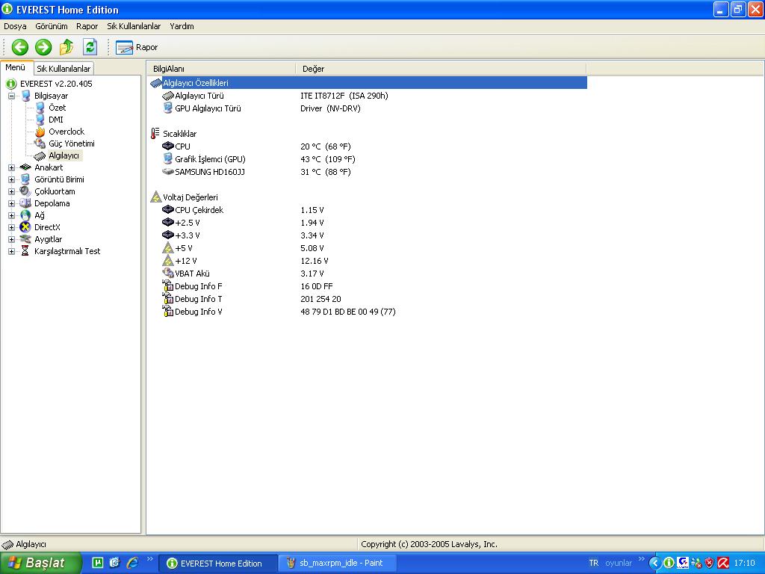Select the Debug Info F row
Screen dimensions: 765x574
click(x=368, y=286)
